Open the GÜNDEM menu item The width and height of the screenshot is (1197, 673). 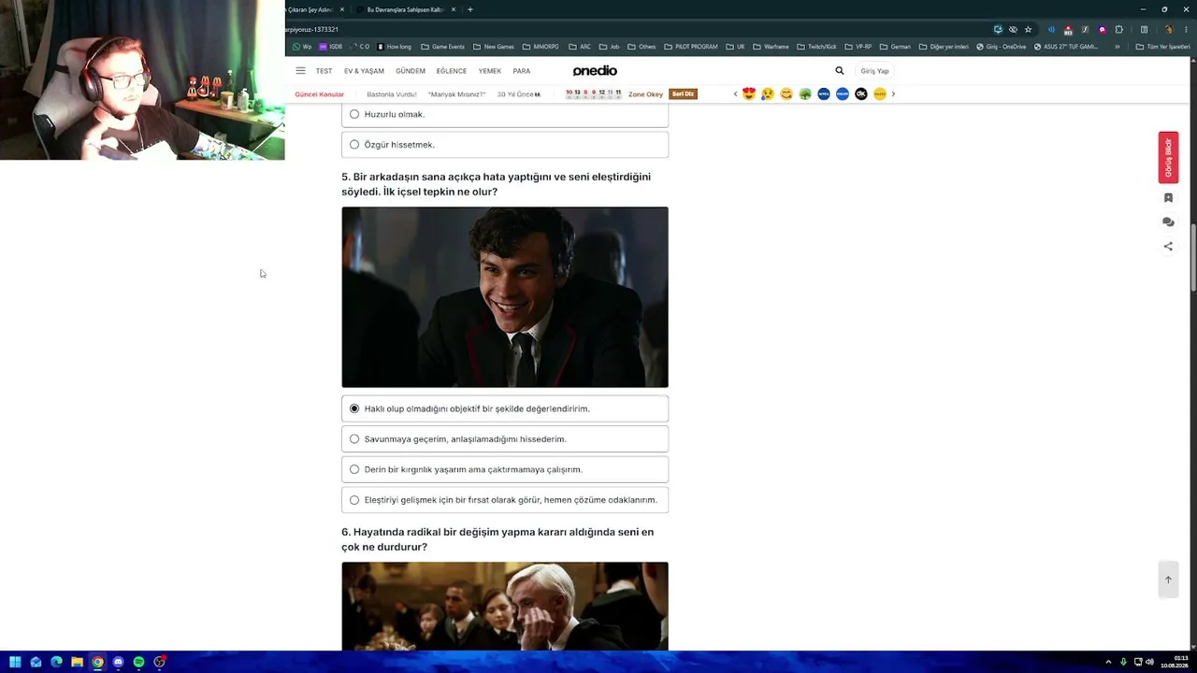click(411, 71)
